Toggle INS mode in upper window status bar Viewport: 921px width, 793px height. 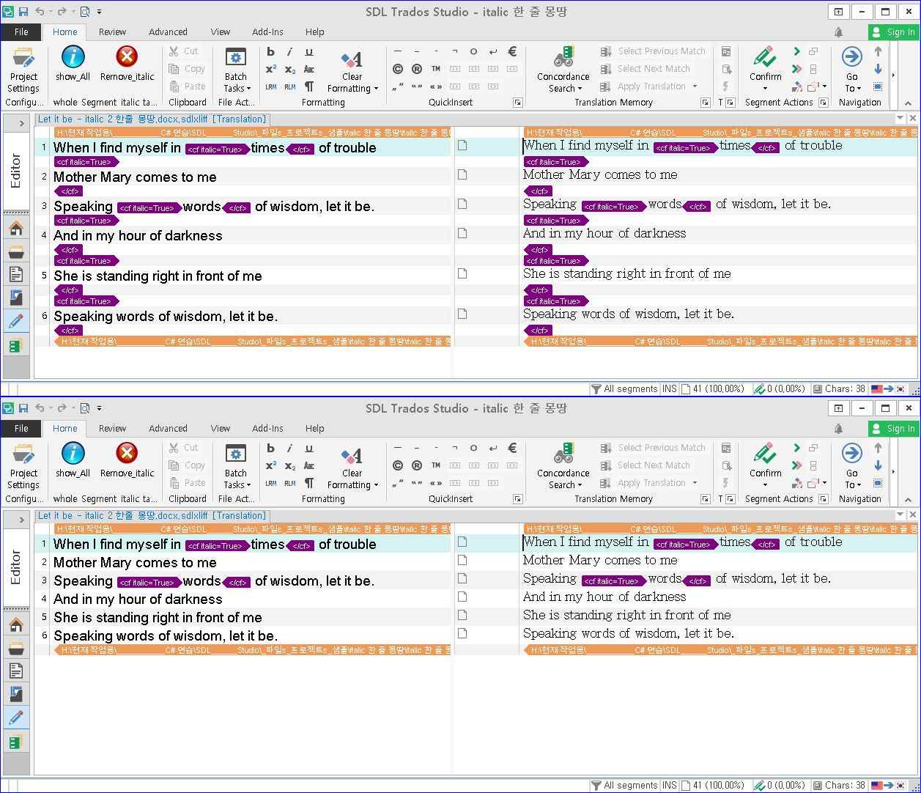pyautogui.click(x=669, y=389)
